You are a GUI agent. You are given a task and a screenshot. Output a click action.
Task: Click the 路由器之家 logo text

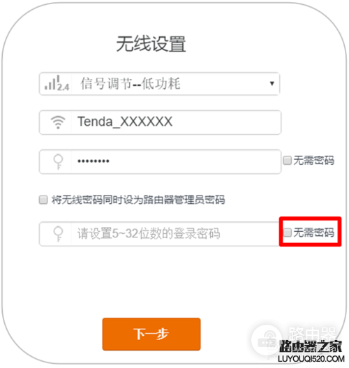pos(310,346)
